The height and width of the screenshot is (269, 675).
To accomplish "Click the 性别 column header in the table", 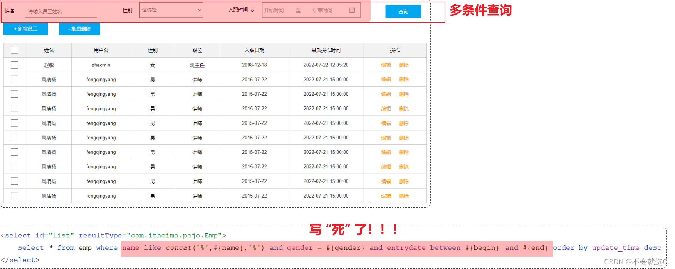I will 153,50.
